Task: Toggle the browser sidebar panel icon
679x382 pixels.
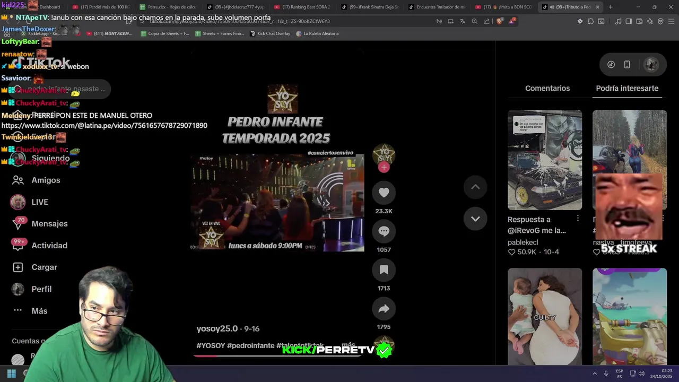Action: tap(629, 21)
